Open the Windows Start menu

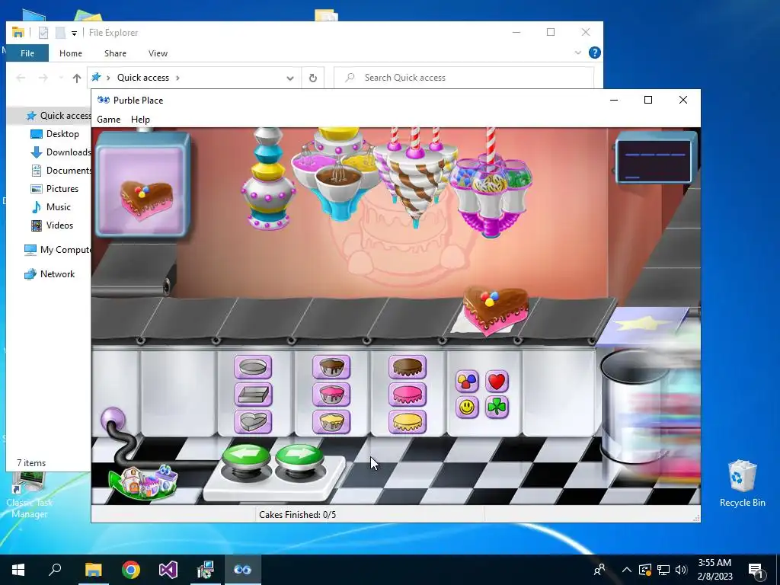[18, 570]
